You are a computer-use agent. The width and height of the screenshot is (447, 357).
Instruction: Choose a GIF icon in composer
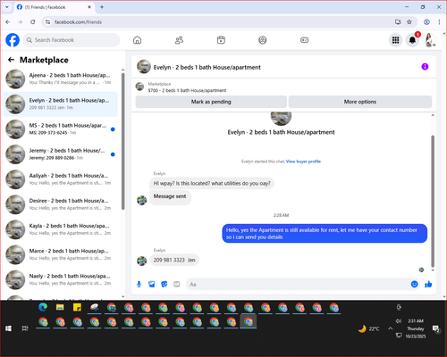coord(177,285)
